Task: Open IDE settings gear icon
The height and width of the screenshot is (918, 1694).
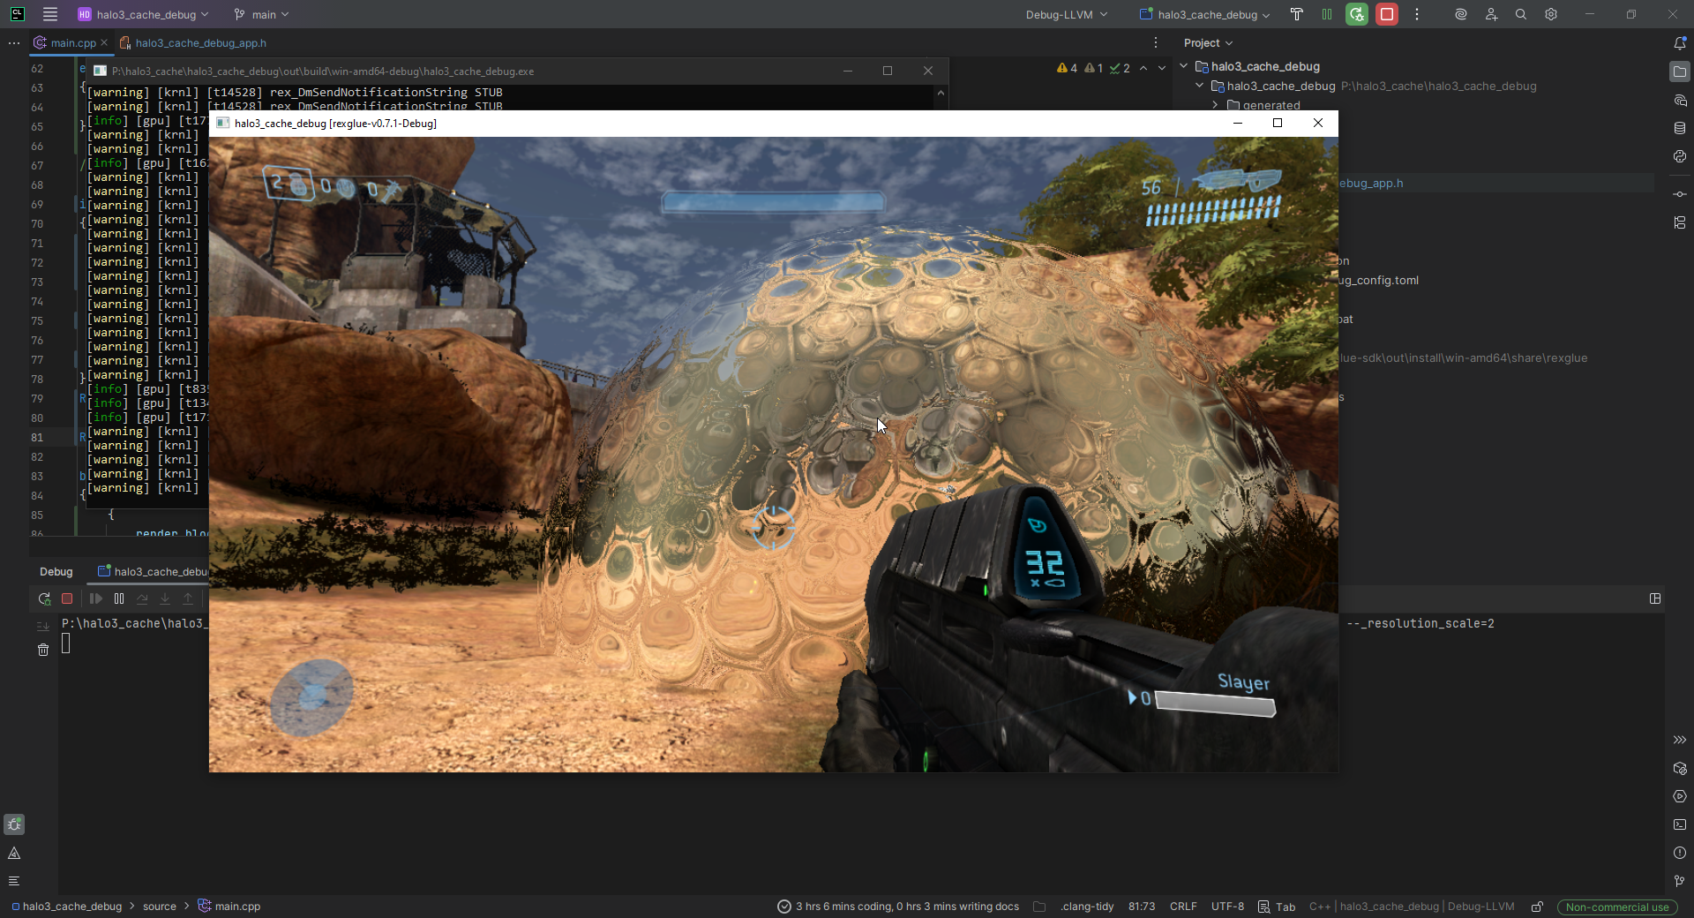Action: tap(1551, 14)
